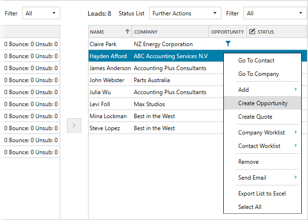
Task: Open the Status List dropdown
Action: 185,13
